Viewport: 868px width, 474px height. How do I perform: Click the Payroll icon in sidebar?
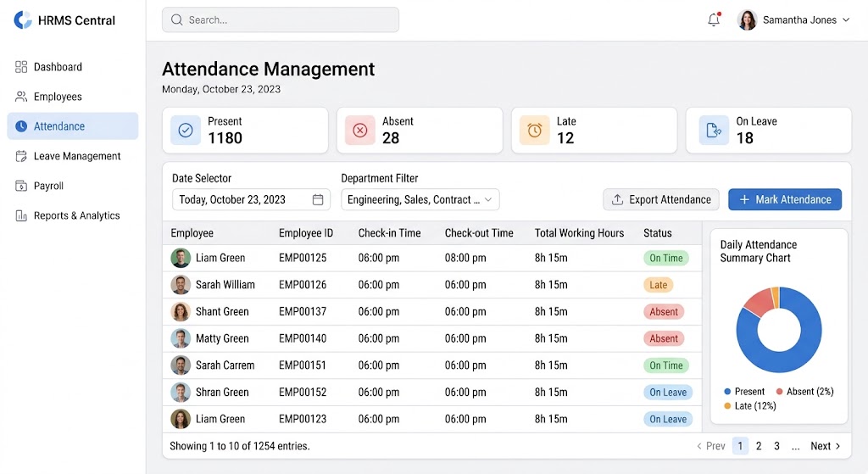(21, 186)
